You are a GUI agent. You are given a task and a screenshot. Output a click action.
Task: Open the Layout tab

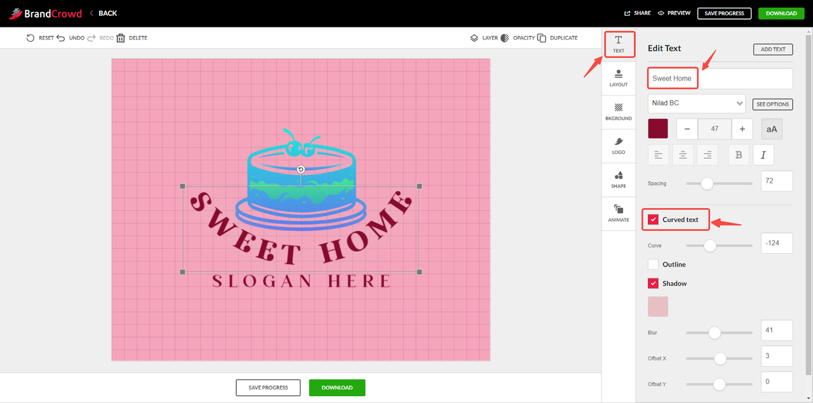(x=619, y=78)
